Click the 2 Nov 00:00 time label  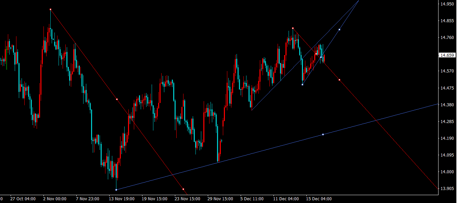55,199
